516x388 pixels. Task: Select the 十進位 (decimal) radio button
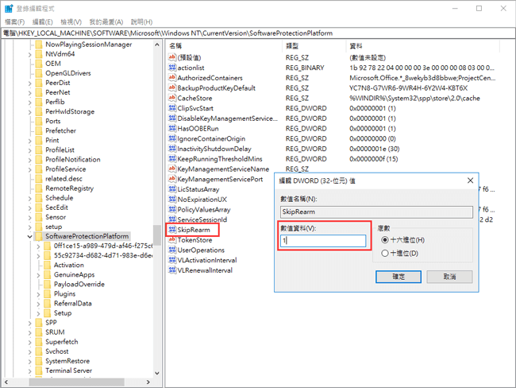[386, 253]
